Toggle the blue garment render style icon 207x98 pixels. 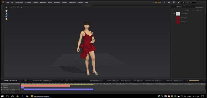pyautogui.click(x=7, y=16)
